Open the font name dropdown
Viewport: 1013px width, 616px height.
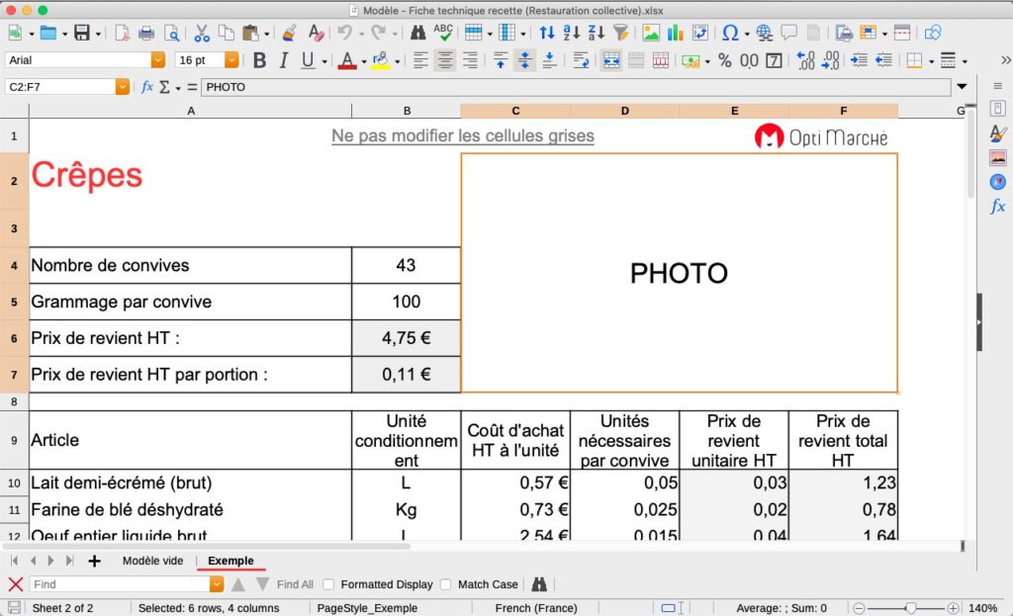point(157,60)
